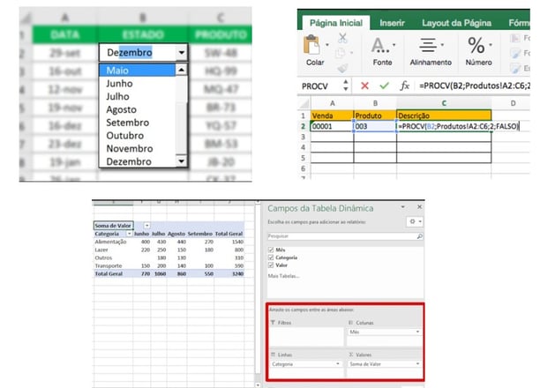This screenshot has height=388, width=540.
Task: Open the gear tools menu in pivot pane
Action: click(x=415, y=221)
